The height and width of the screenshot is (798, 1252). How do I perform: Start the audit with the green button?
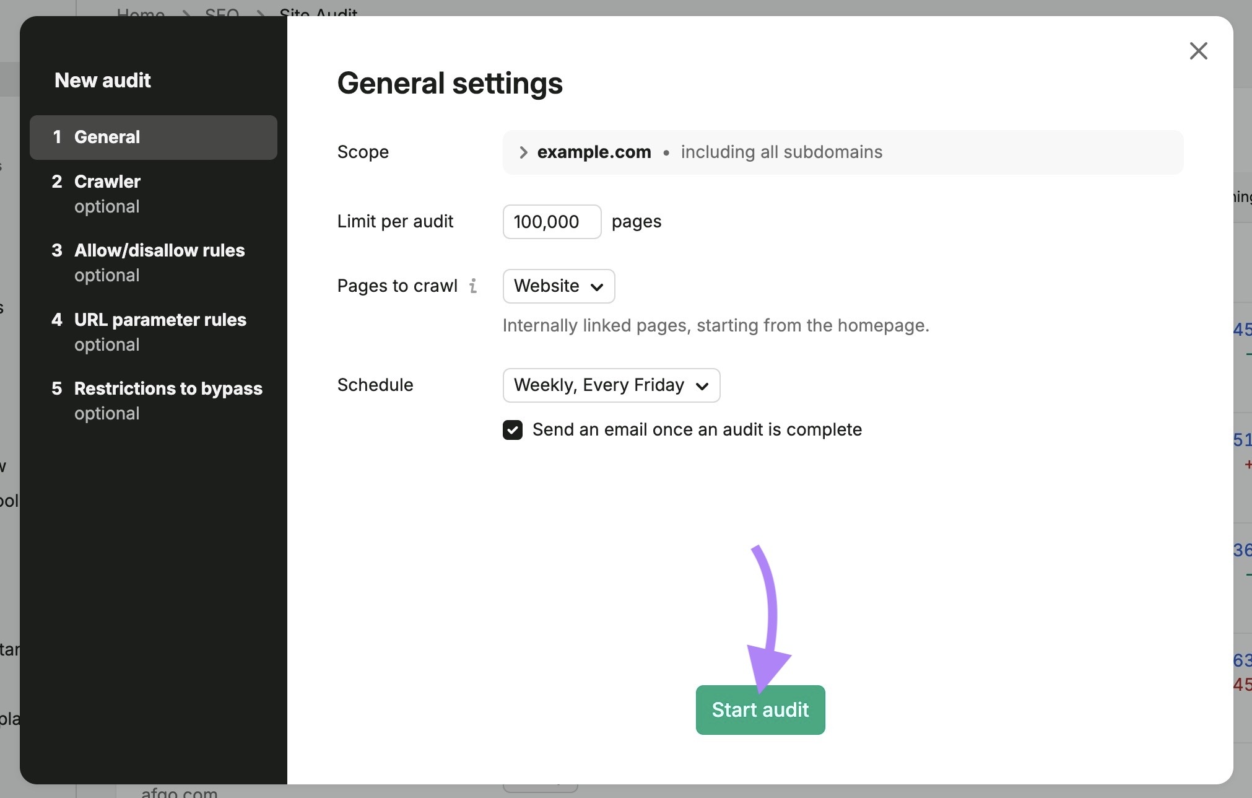tap(760, 710)
